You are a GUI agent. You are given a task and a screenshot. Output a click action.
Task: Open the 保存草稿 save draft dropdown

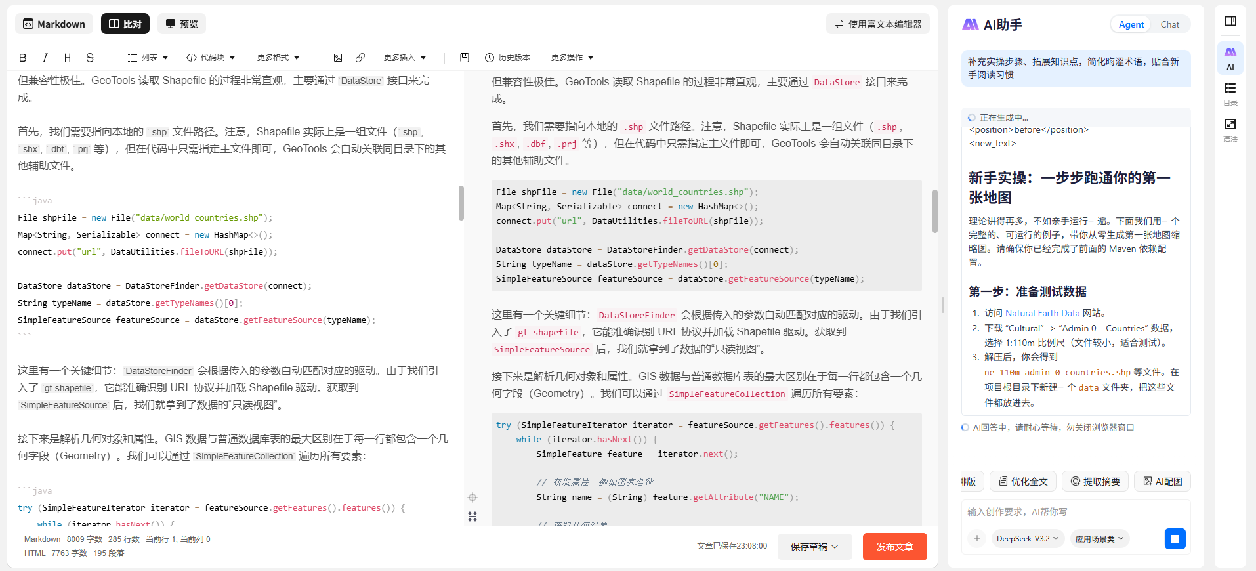click(814, 547)
